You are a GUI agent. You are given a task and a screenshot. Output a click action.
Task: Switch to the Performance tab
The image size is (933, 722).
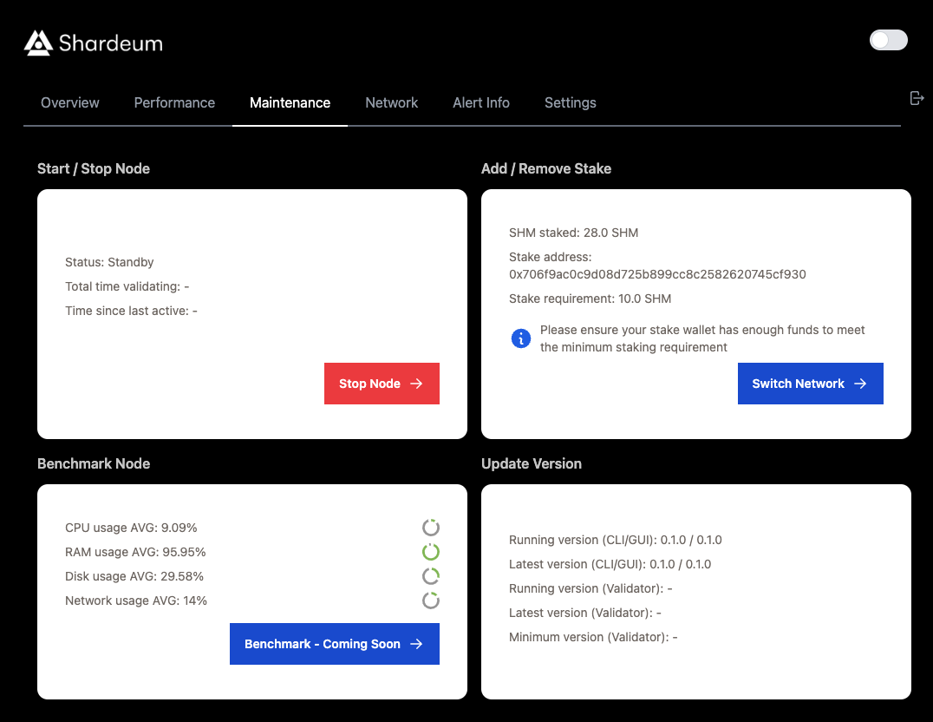click(174, 103)
